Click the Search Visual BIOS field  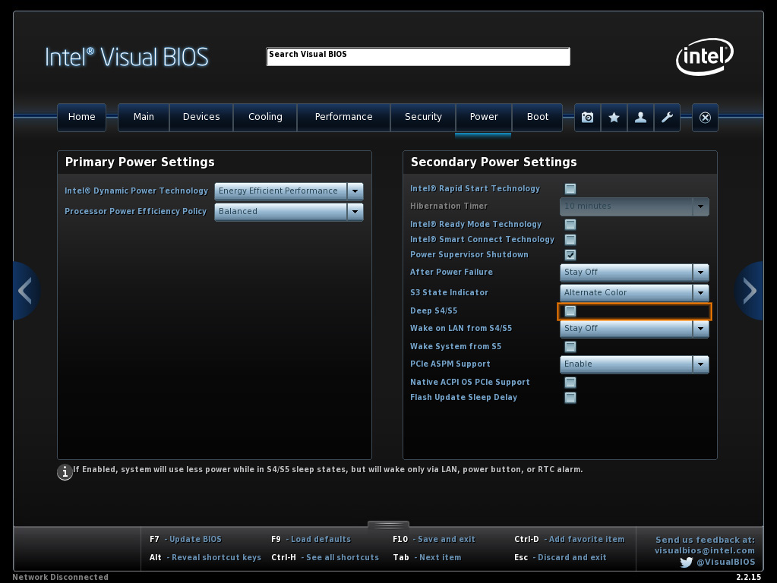419,56
